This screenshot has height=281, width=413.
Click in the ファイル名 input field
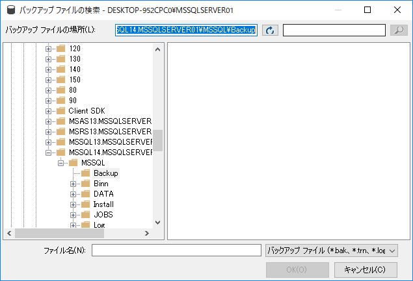click(x=176, y=250)
